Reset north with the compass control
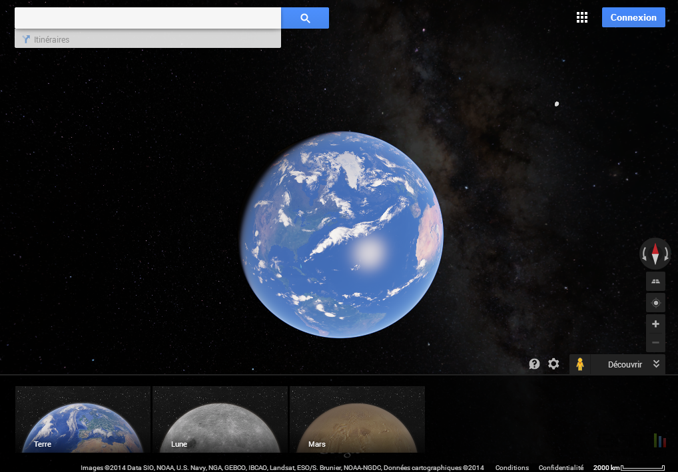Screen dimensions: 678x472 pos(655,253)
